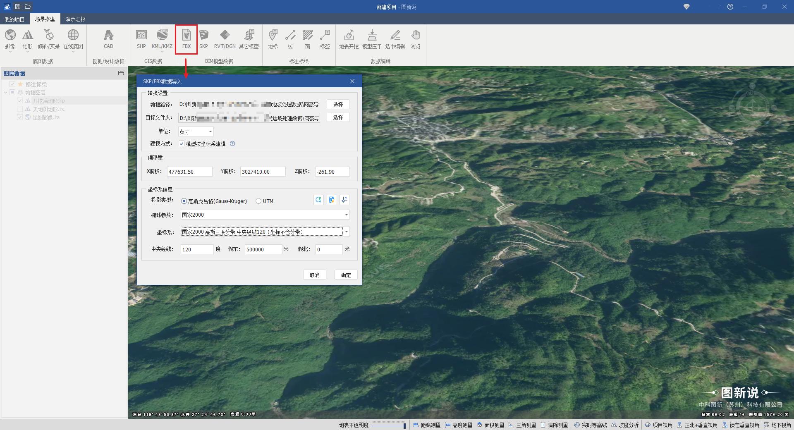Open the 单位 unit dropdown
Image resolution: width=794 pixels, height=430 pixels.
196,132
